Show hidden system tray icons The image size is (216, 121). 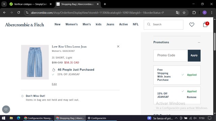[x=176, y=118]
